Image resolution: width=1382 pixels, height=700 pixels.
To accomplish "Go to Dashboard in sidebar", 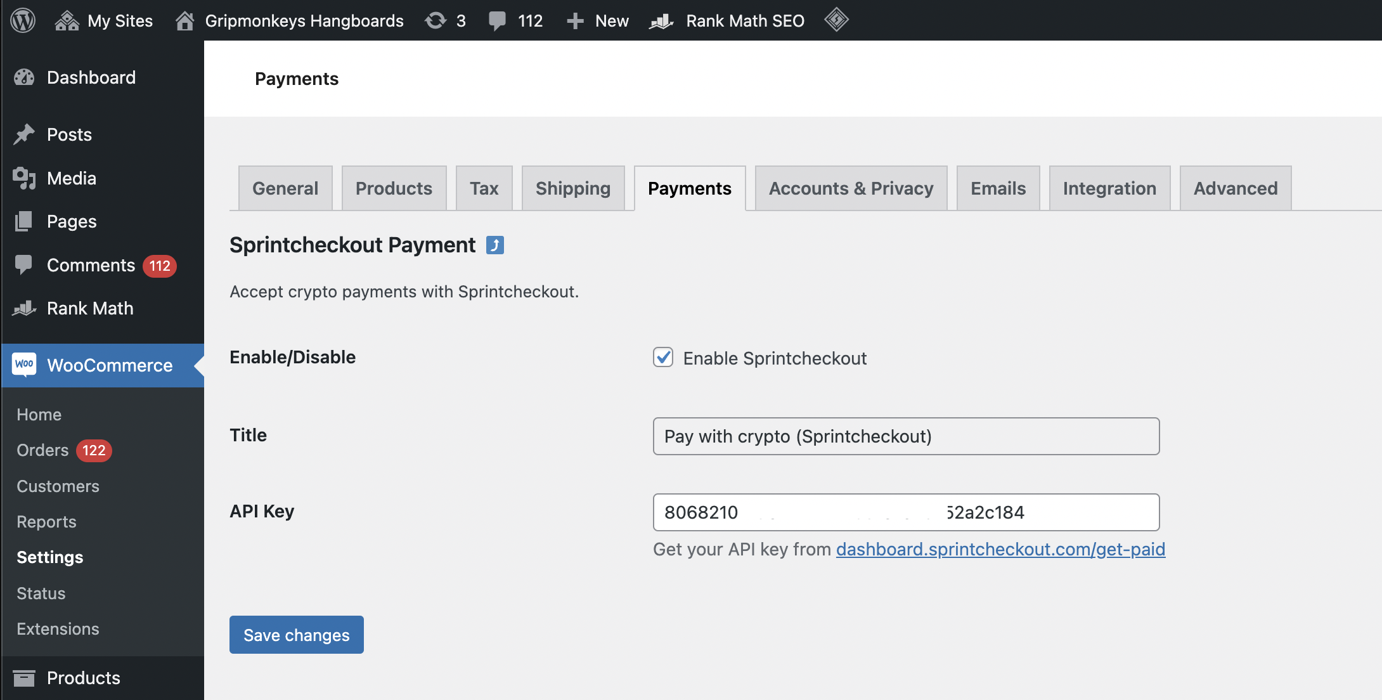I will [91, 77].
